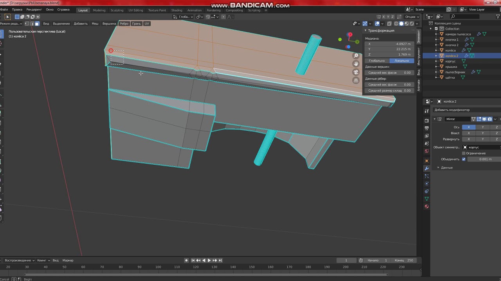Open the Tool properties tab icon
The image size is (501, 281).
point(427,111)
